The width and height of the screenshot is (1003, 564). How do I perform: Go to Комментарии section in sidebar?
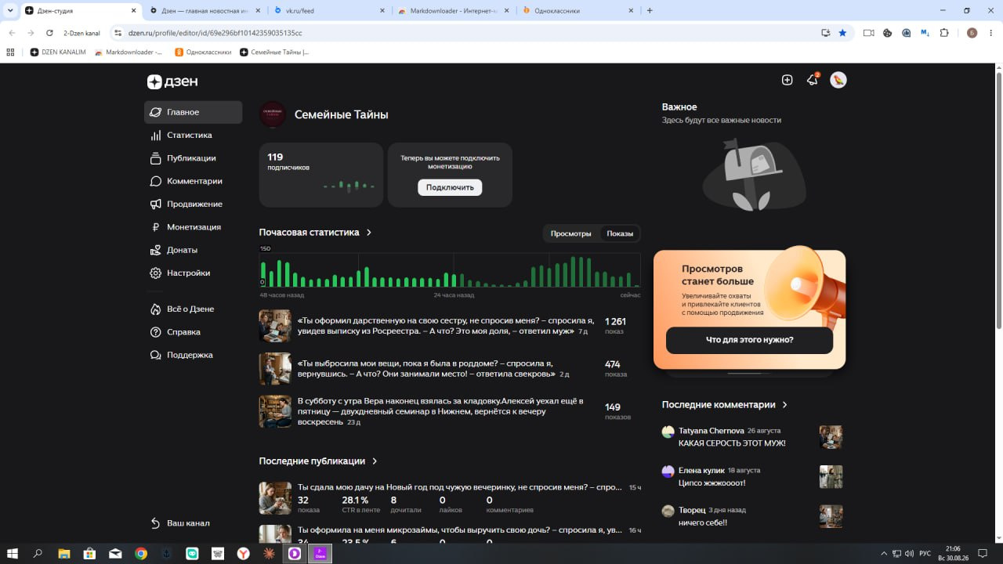click(193, 181)
